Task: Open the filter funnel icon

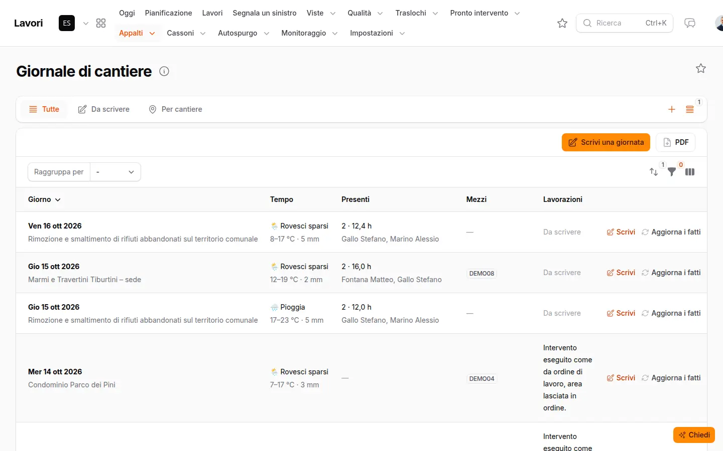Action: pos(672,172)
